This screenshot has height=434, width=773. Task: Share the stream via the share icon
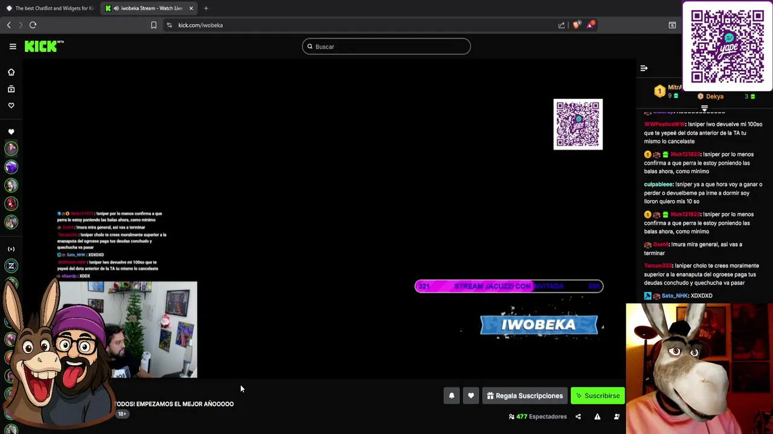pos(578,417)
